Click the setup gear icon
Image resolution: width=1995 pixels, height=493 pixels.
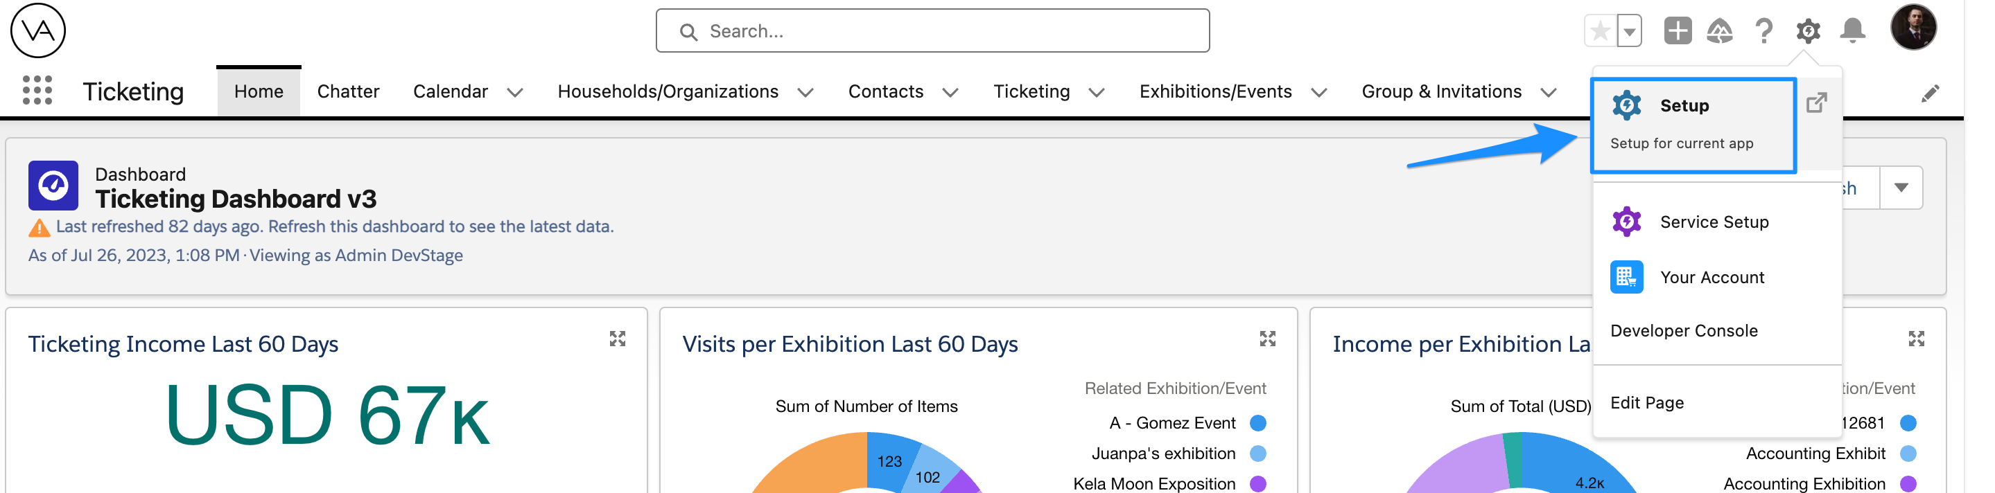1808,31
